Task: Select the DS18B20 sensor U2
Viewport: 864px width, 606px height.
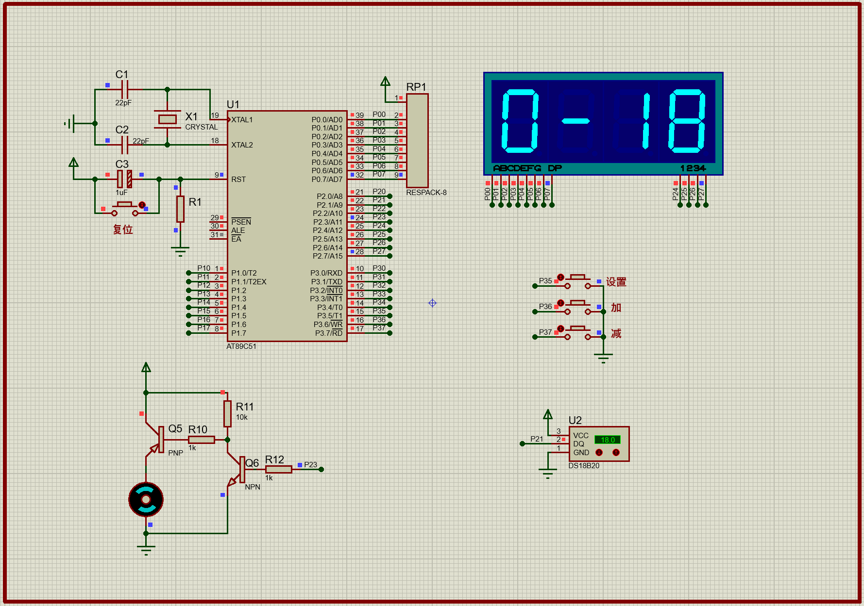Action: click(x=599, y=444)
